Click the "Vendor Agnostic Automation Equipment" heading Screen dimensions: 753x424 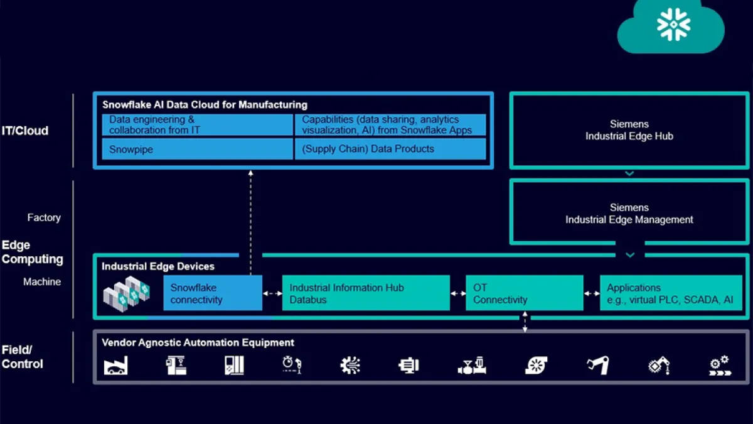[198, 342]
